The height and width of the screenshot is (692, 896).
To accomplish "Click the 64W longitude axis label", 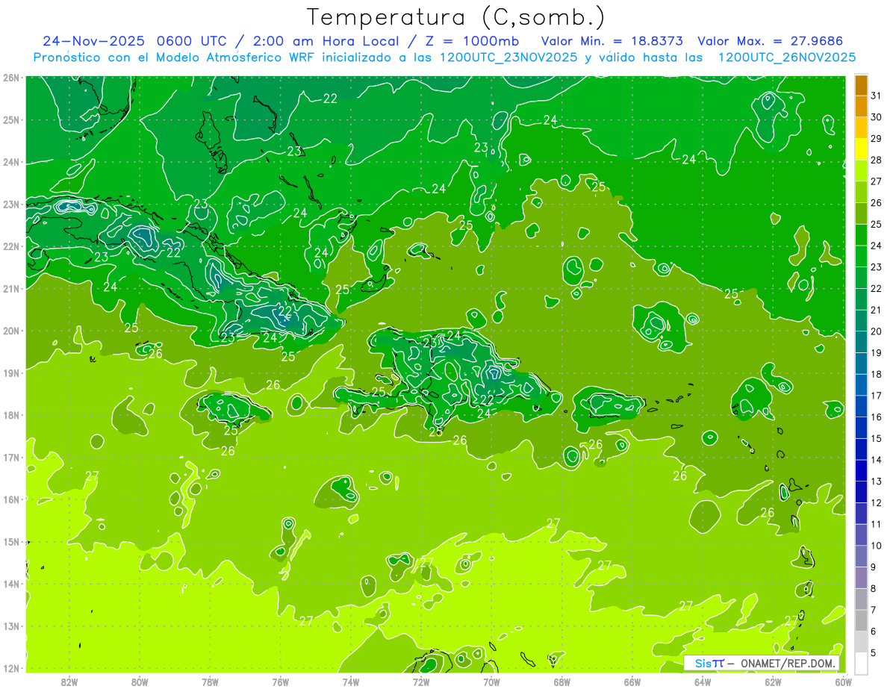I will tap(703, 682).
